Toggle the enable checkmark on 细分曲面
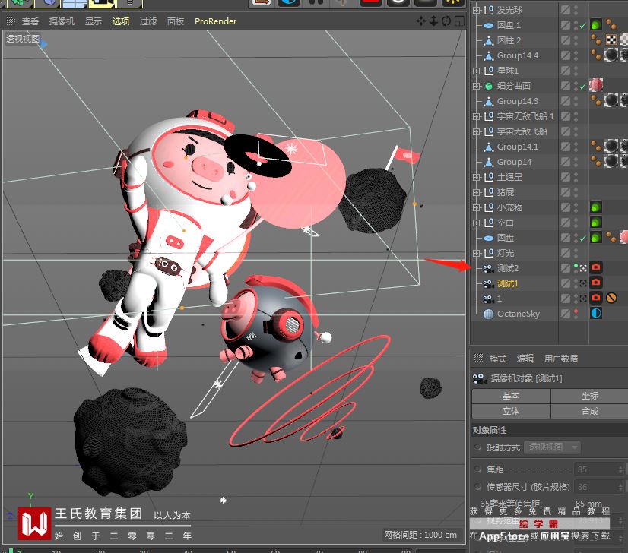628x553 pixels. coord(582,86)
